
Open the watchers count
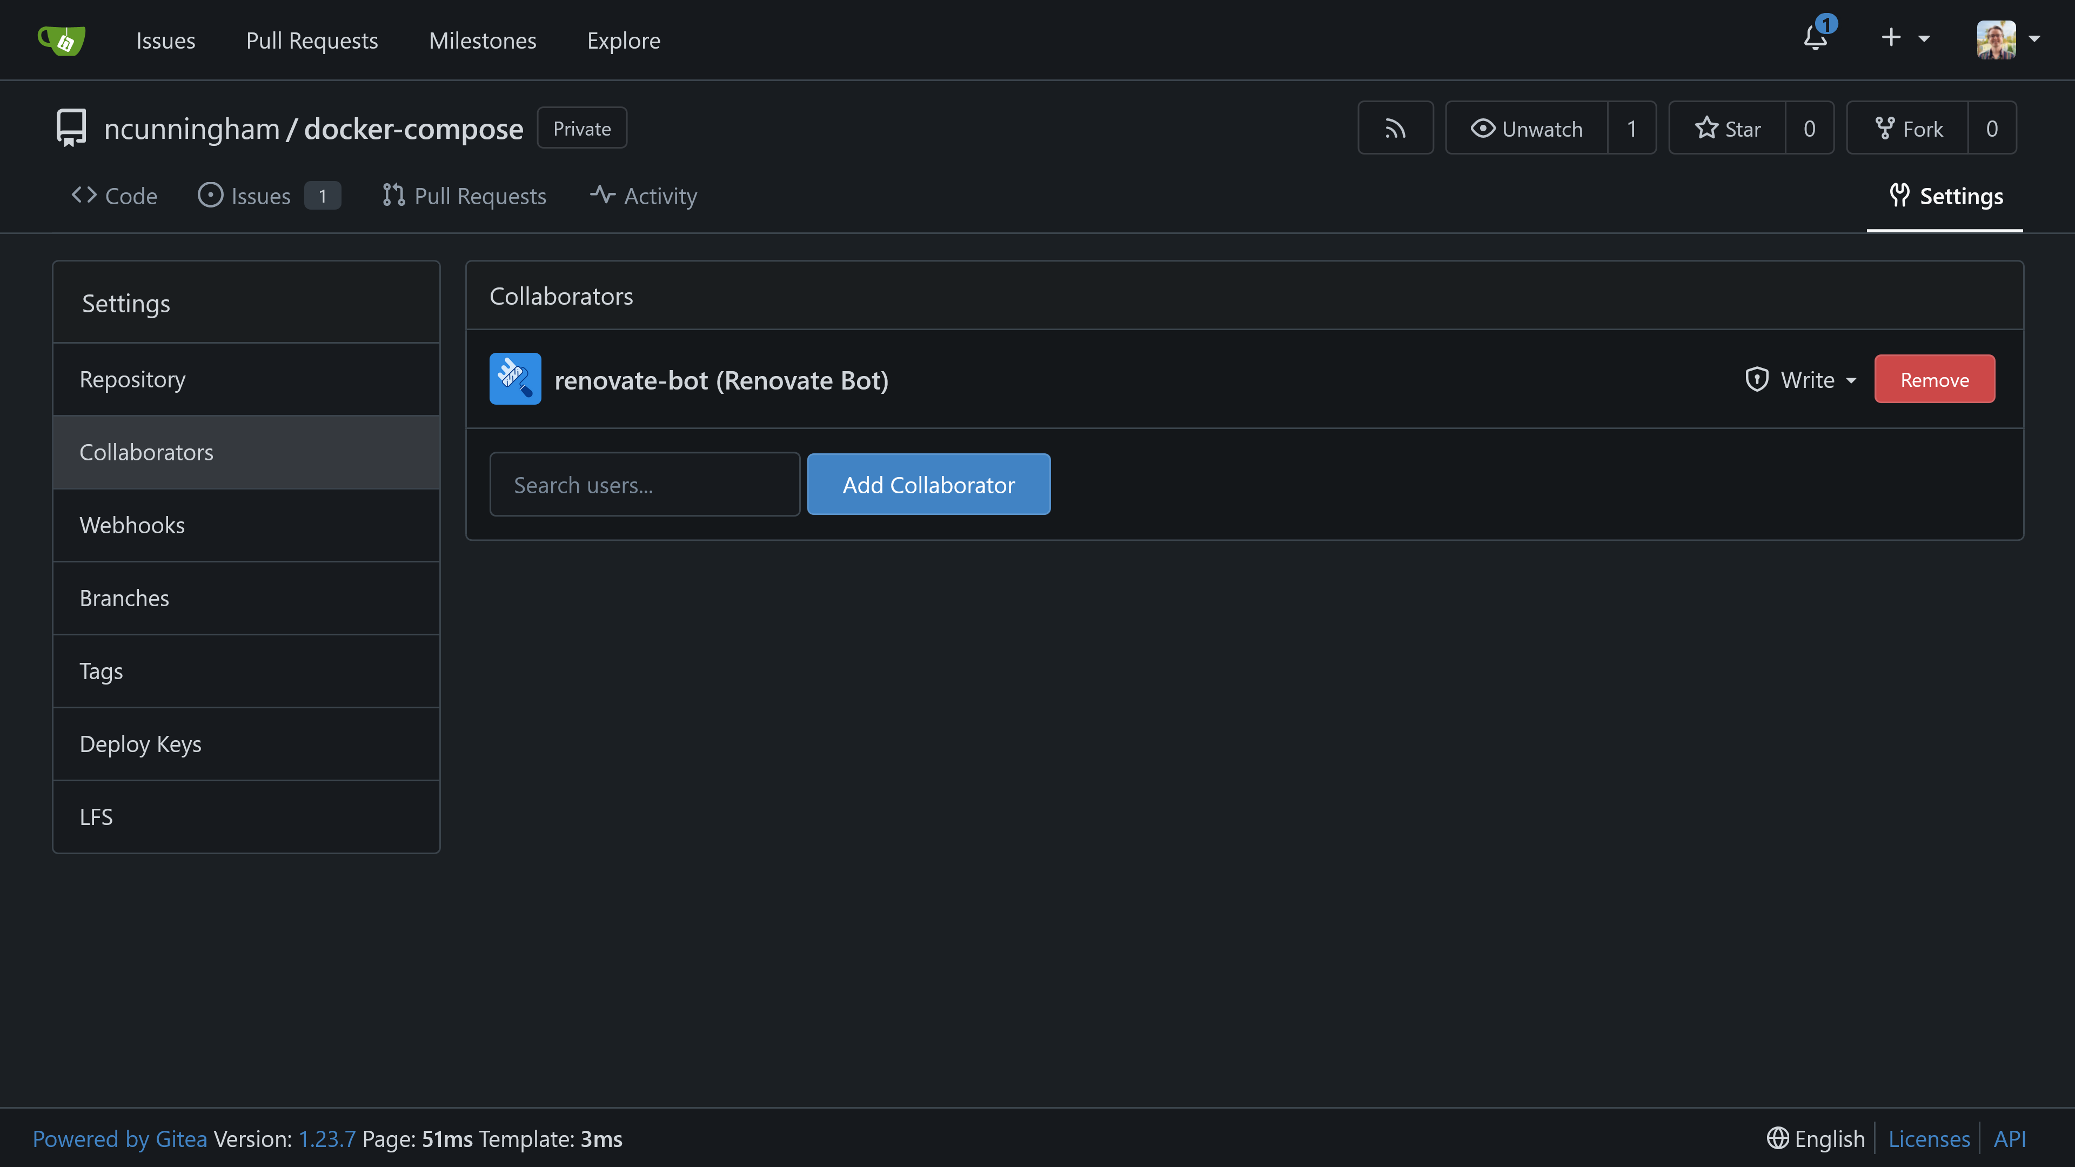point(1632,128)
